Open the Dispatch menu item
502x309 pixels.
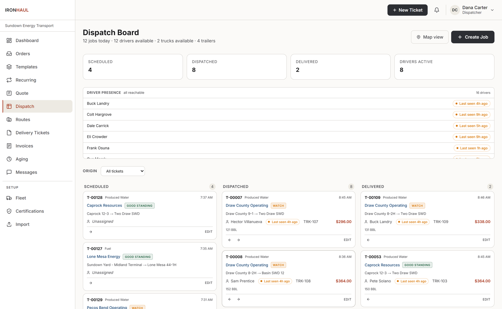38,106
